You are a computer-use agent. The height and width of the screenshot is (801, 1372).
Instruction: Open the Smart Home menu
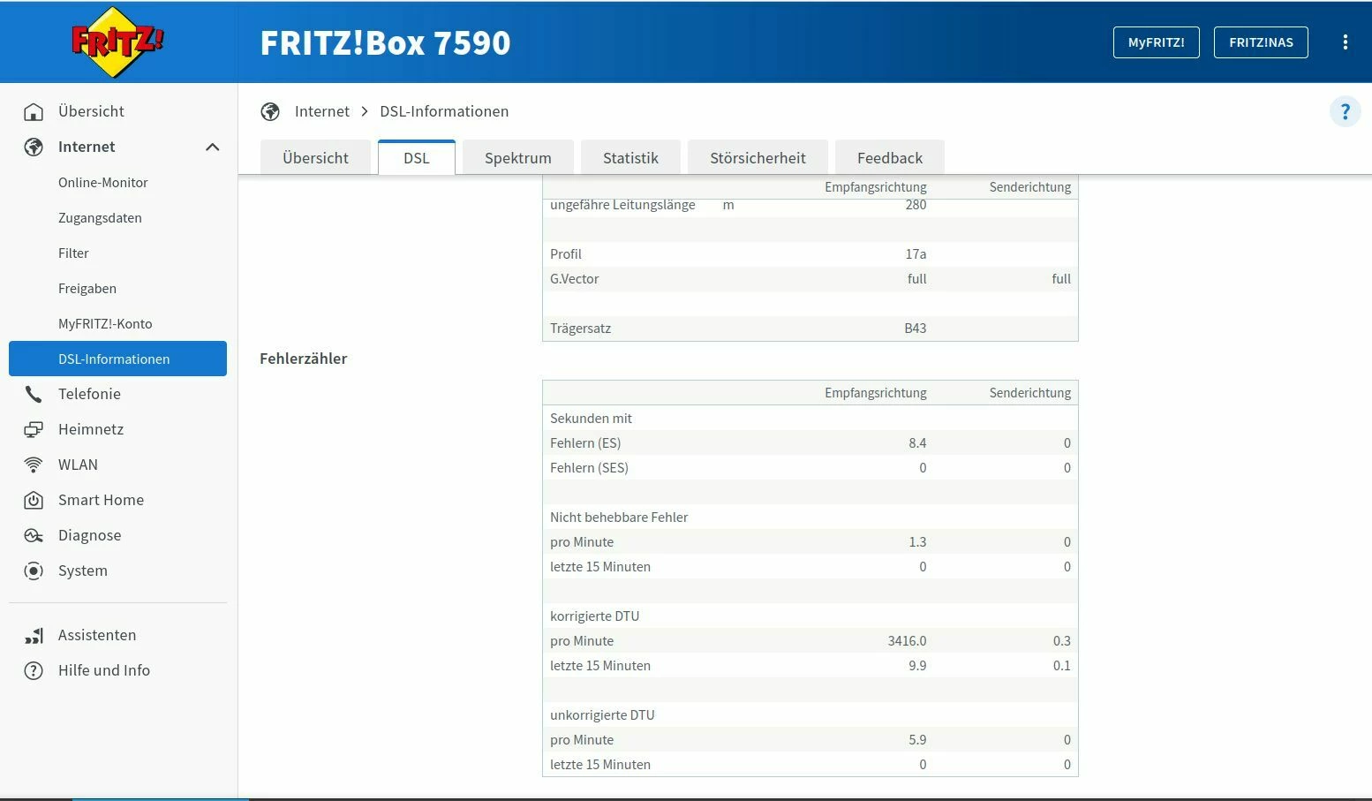tap(101, 500)
